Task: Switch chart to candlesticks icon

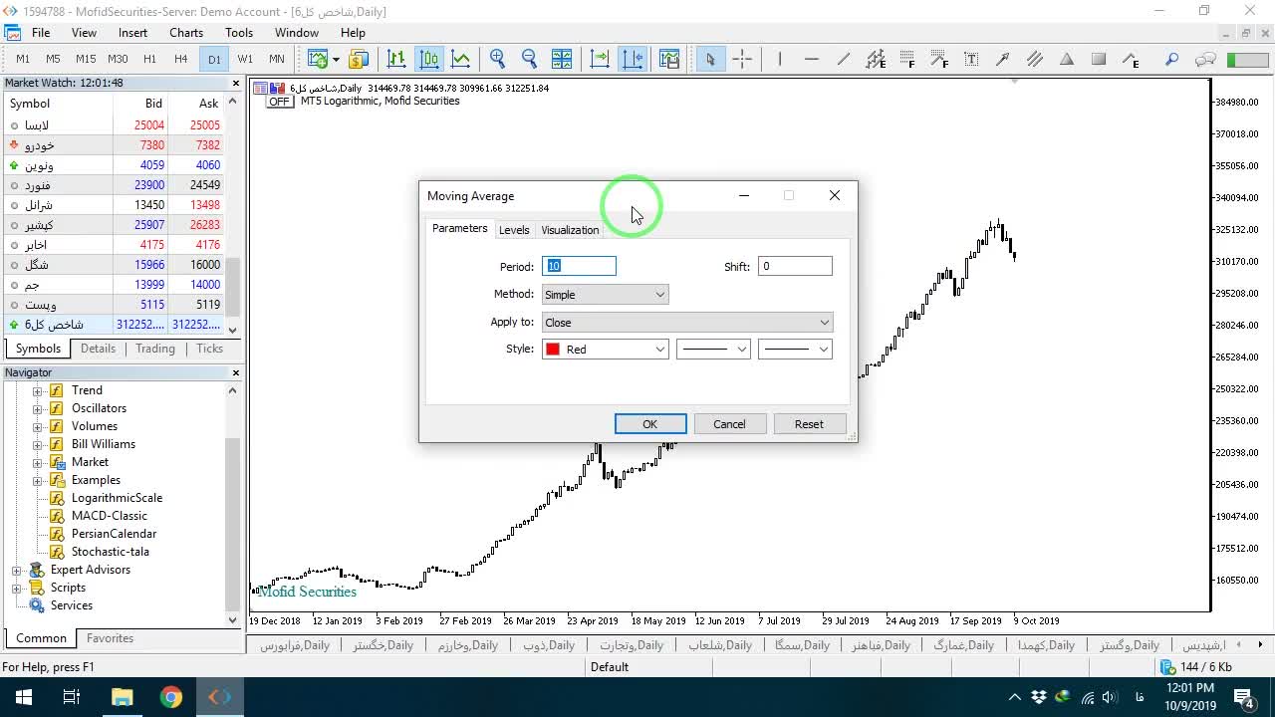Action: click(429, 59)
